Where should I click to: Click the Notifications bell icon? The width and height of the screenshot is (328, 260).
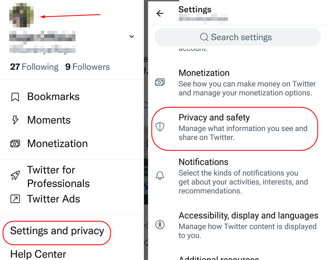point(160,176)
